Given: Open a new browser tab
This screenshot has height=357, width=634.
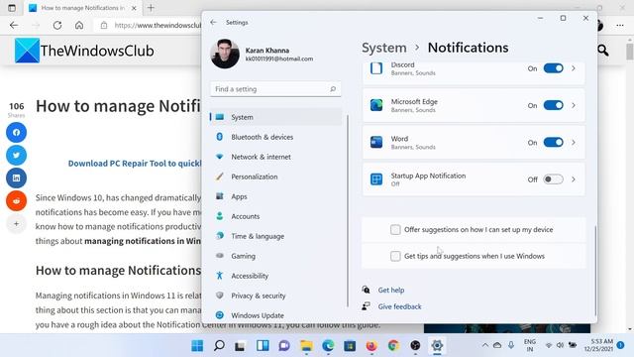Looking at the screenshot, I should click(x=151, y=8).
